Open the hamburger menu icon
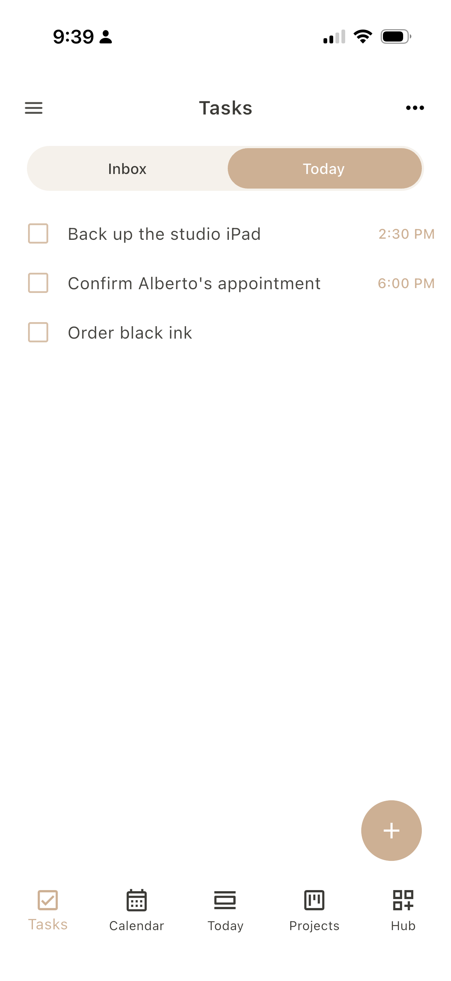The image size is (451, 981). point(34,108)
